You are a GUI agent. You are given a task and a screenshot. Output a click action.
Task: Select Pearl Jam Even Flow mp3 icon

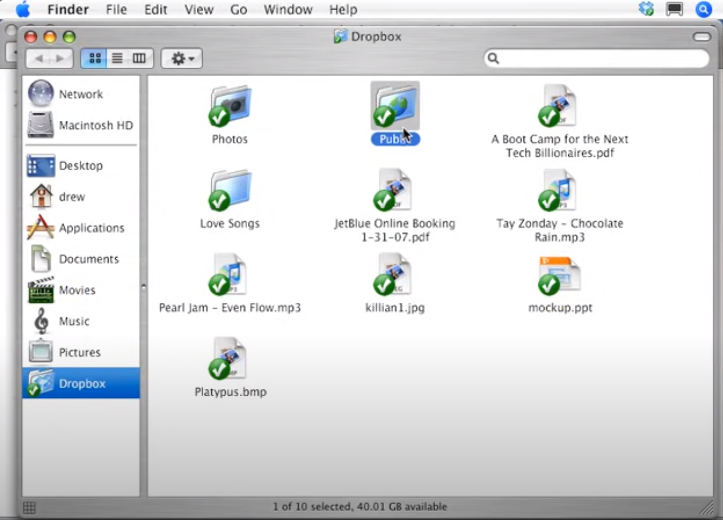coord(229,274)
